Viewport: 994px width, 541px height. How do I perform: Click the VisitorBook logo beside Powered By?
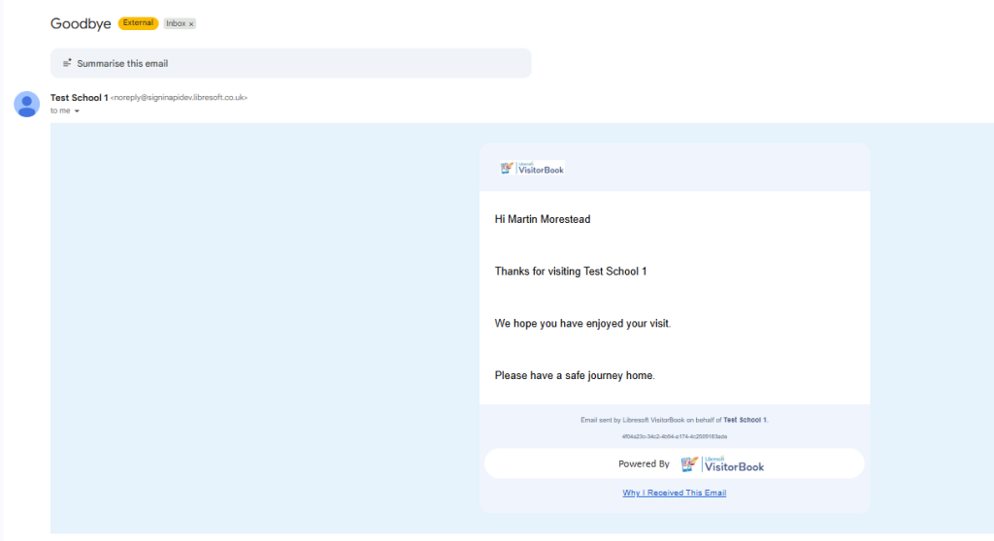[722, 464]
